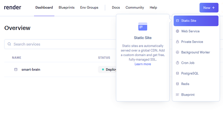Switch to the Env Groups tab
Viewport: 223px width, 119px height.
click(89, 8)
